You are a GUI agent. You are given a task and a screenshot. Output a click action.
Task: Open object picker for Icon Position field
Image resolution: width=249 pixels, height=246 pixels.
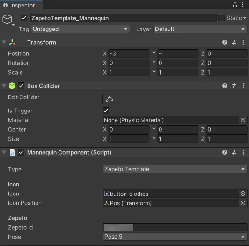point(243,203)
